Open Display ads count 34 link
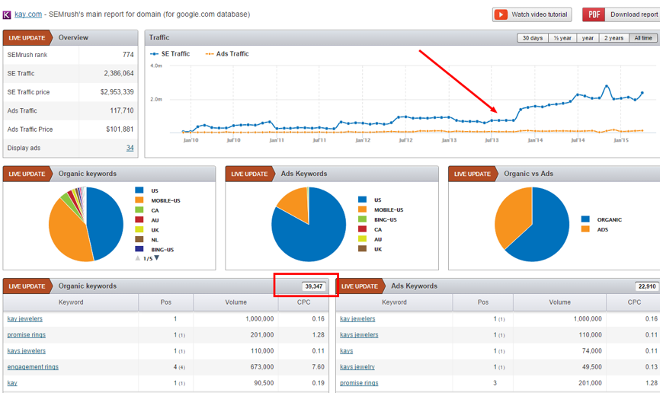Viewport: 660px width, 393px height. click(130, 148)
